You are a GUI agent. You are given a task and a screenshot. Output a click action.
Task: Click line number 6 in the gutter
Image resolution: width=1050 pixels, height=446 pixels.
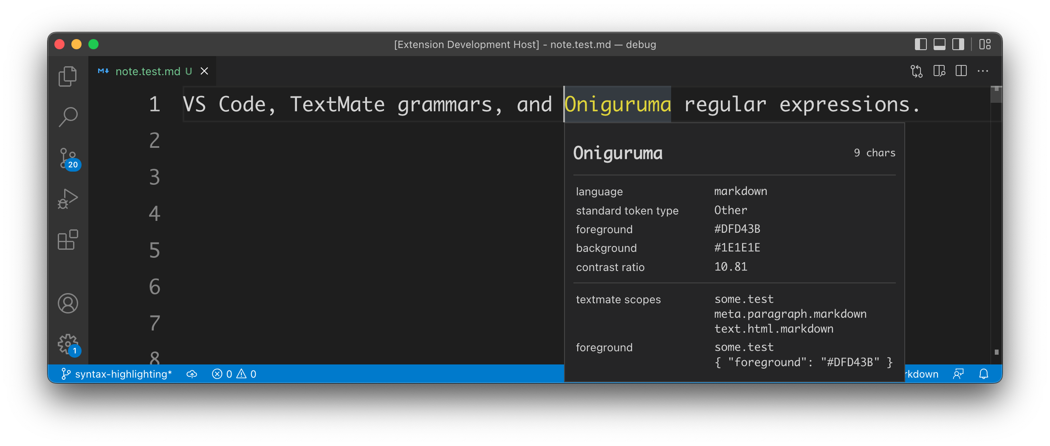(x=155, y=287)
